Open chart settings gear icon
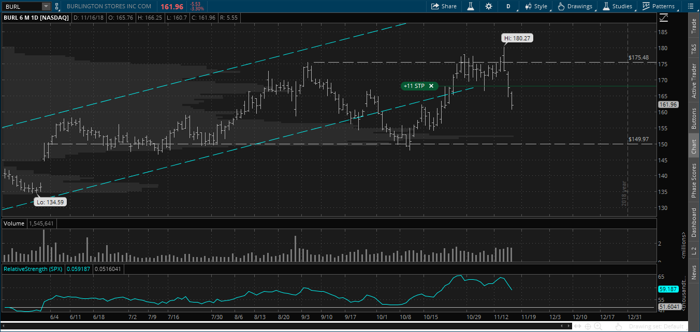 488,6
